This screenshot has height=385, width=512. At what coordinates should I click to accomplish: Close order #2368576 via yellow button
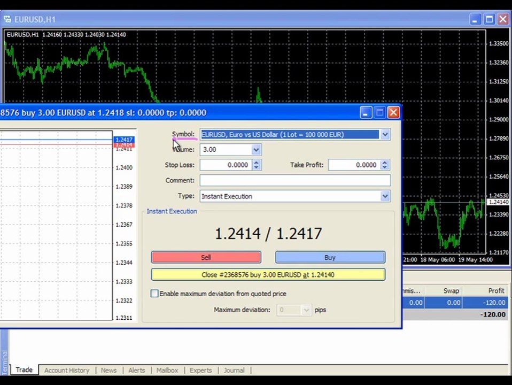pos(268,274)
